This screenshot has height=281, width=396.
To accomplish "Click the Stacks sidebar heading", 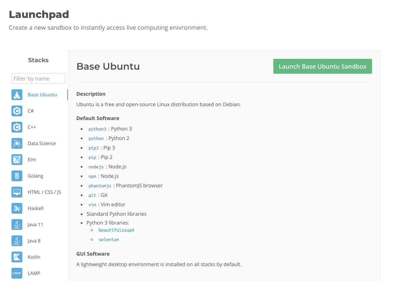I will pyautogui.click(x=38, y=60).
